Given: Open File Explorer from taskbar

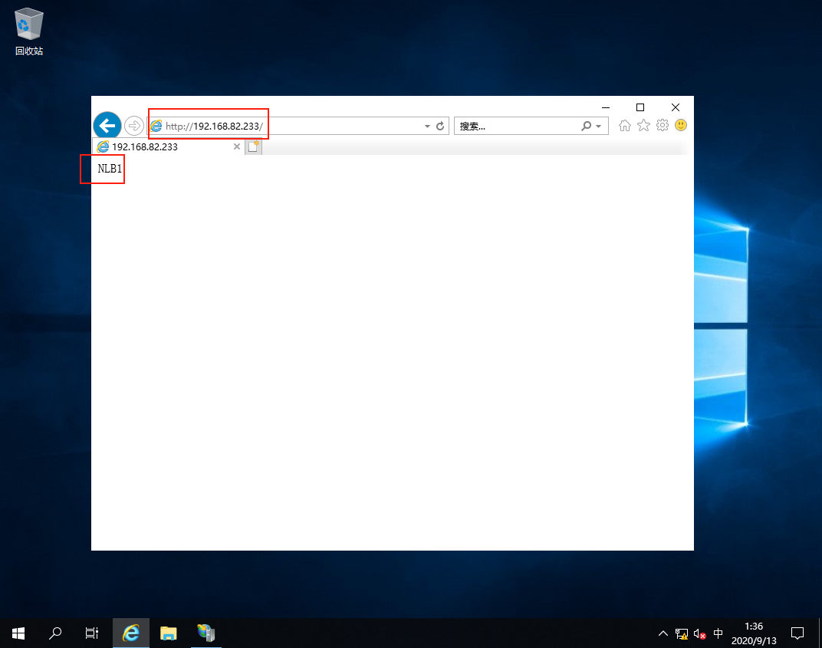Looking at the screenshot, I should 168,633.
